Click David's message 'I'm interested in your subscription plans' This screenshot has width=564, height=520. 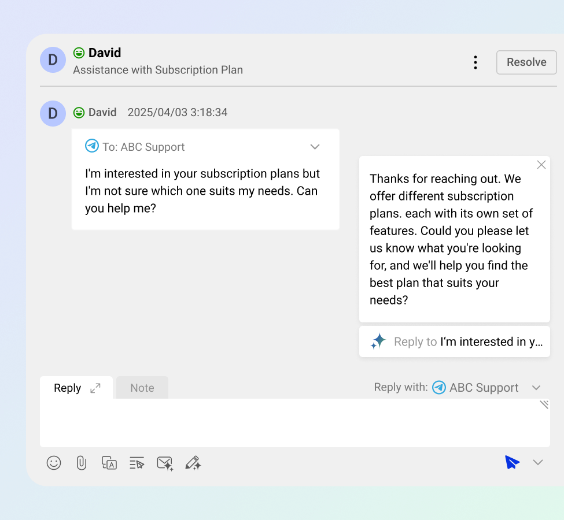pyautogui.click(x=202, y=191)
